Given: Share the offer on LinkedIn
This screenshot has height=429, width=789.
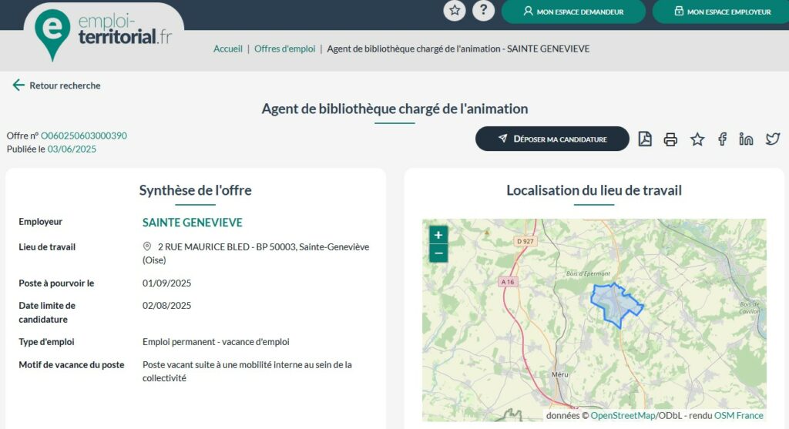Looking at the screenshot, I should click(x=746, y=139).
